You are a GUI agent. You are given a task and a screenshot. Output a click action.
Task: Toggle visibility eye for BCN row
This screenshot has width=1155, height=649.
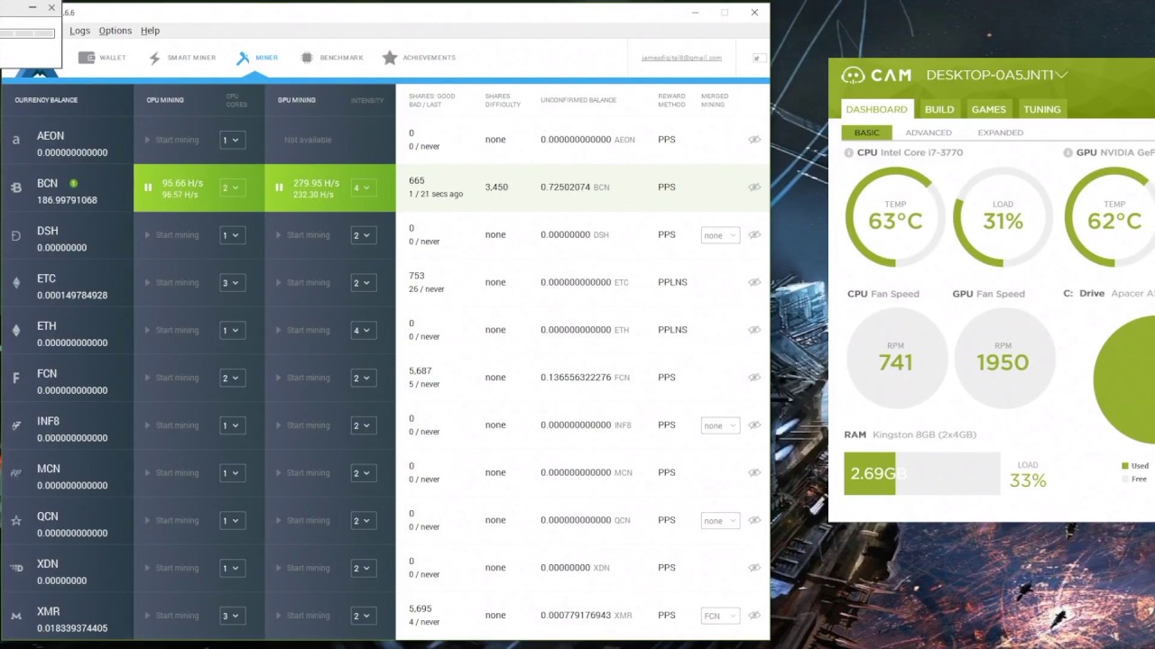pyautogui.click(x=754, y=187)
